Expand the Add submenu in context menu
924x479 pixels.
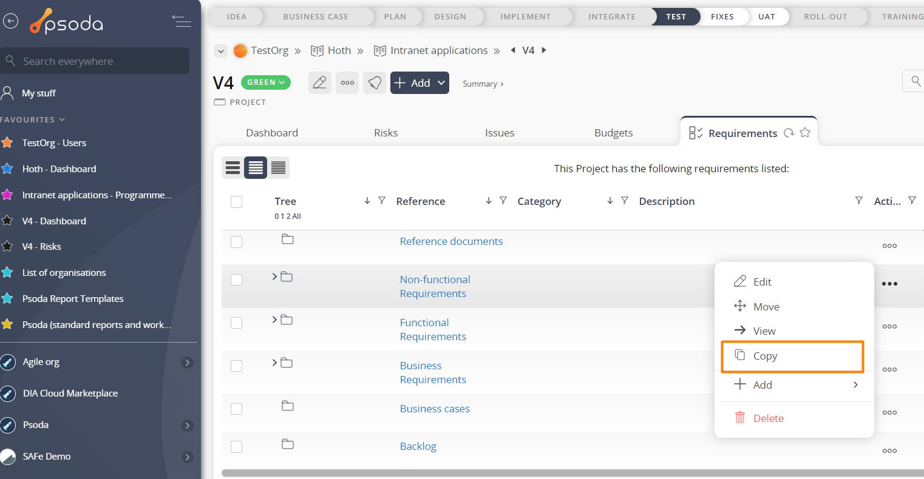point(855,385)
